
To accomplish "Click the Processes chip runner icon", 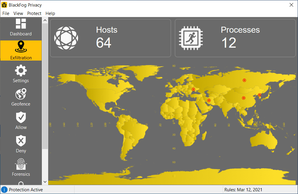I will 191,38.
